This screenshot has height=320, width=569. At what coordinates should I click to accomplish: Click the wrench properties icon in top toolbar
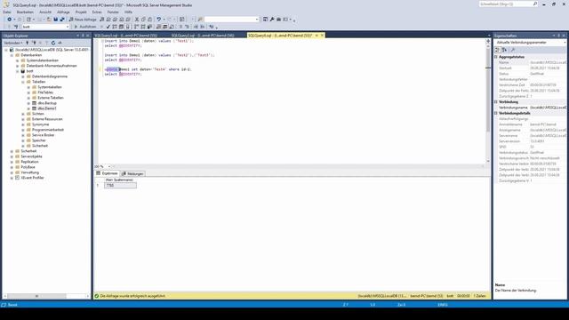pyautogui.click(x=272, y=20)
